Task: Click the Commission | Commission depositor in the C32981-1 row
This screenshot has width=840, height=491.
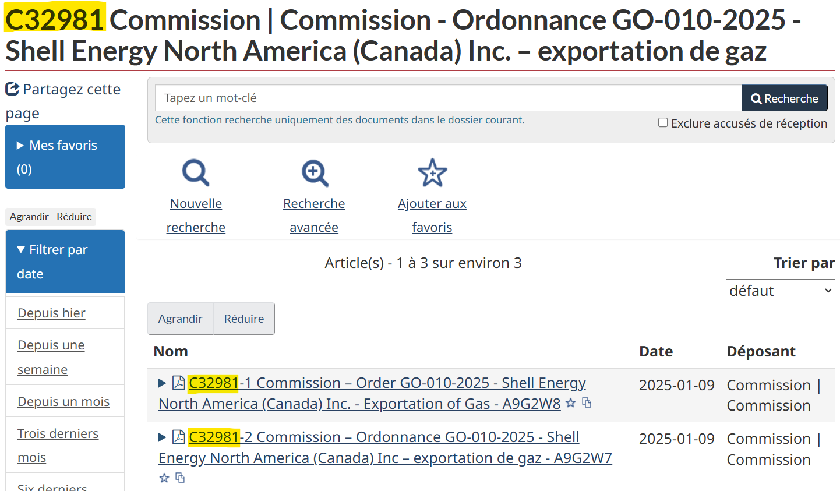Action: pyautogui.click(x=774, y=395)
